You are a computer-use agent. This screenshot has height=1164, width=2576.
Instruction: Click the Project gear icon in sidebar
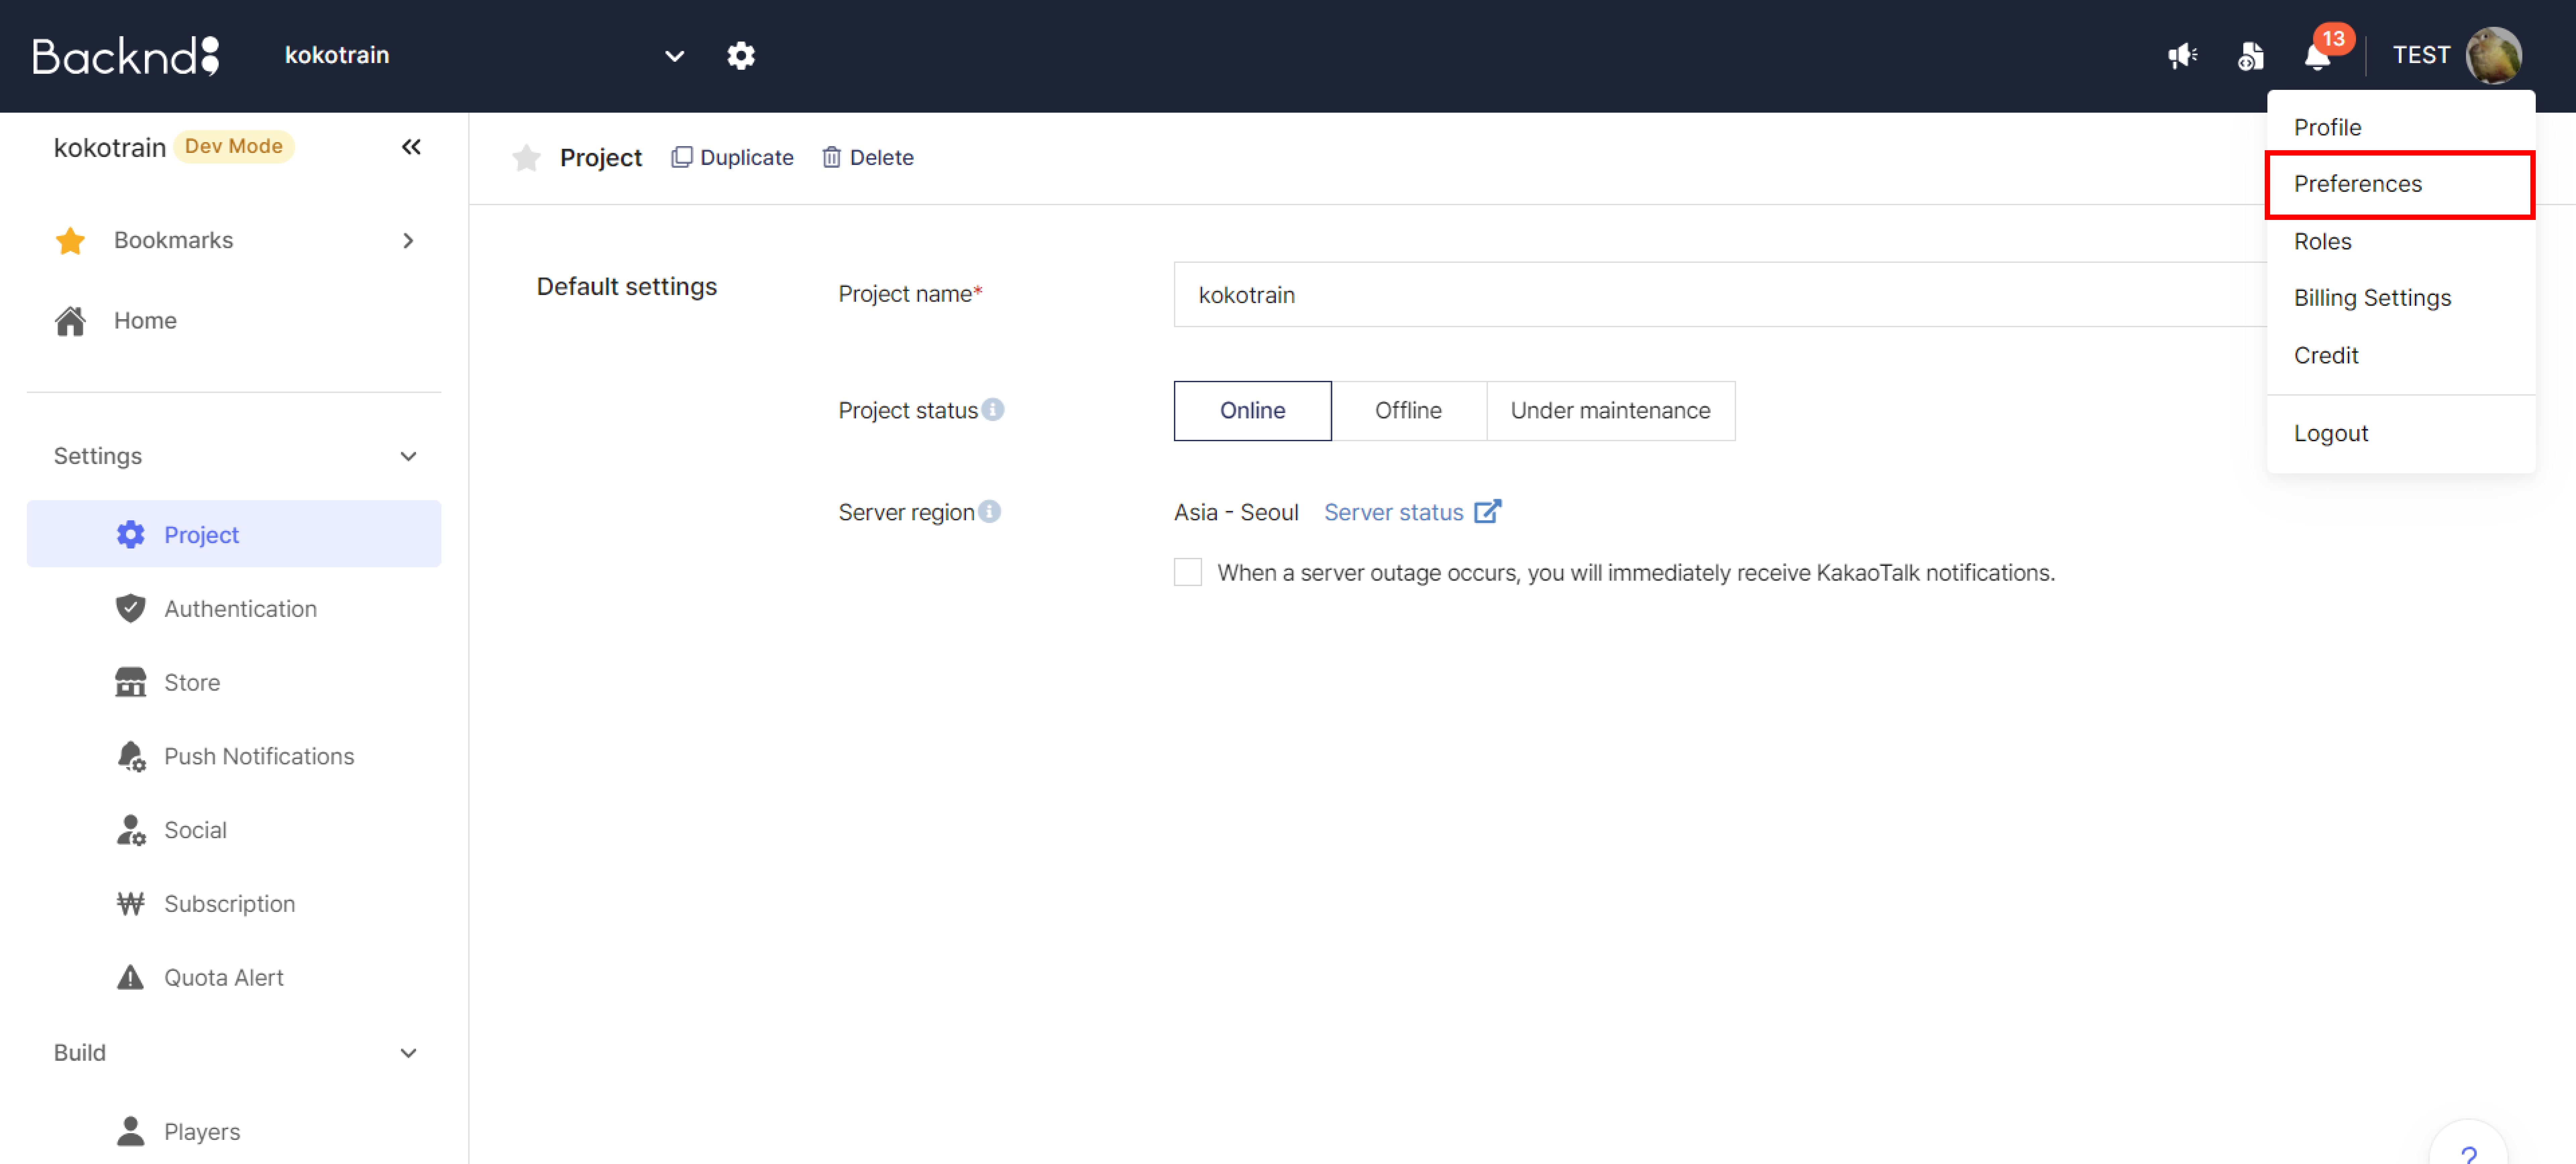point(130,534)
